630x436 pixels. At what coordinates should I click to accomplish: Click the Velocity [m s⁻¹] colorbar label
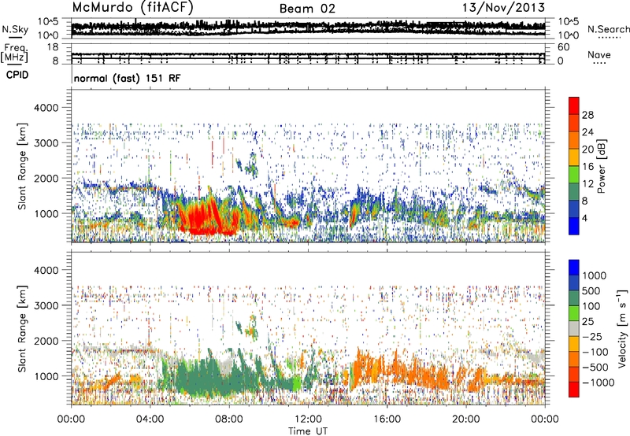(x=622, y=328)
